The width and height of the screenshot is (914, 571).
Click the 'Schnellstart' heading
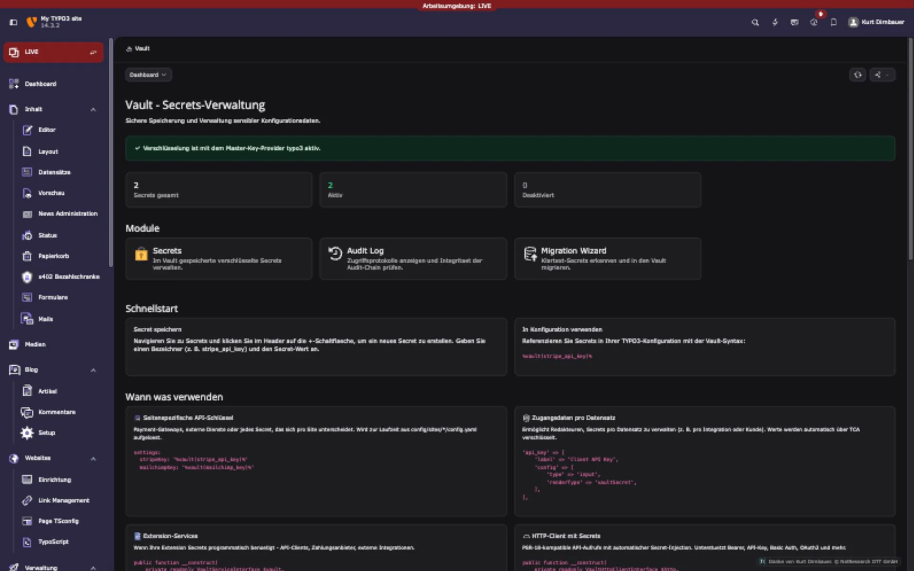click(151, 308)
